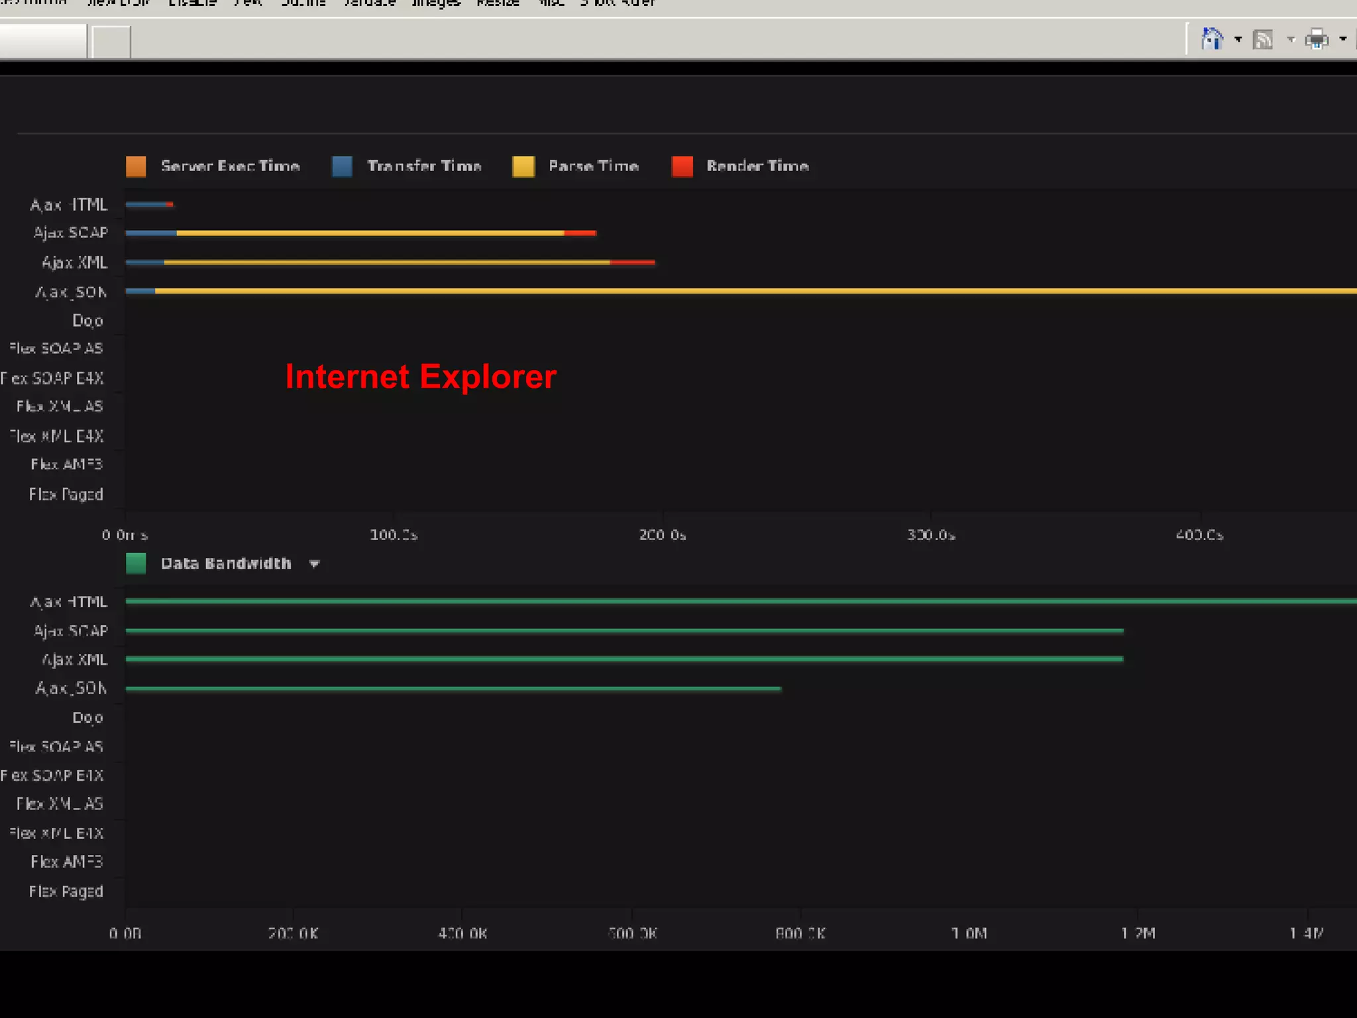Click the Render Time legend label

(x=758, y=166)
